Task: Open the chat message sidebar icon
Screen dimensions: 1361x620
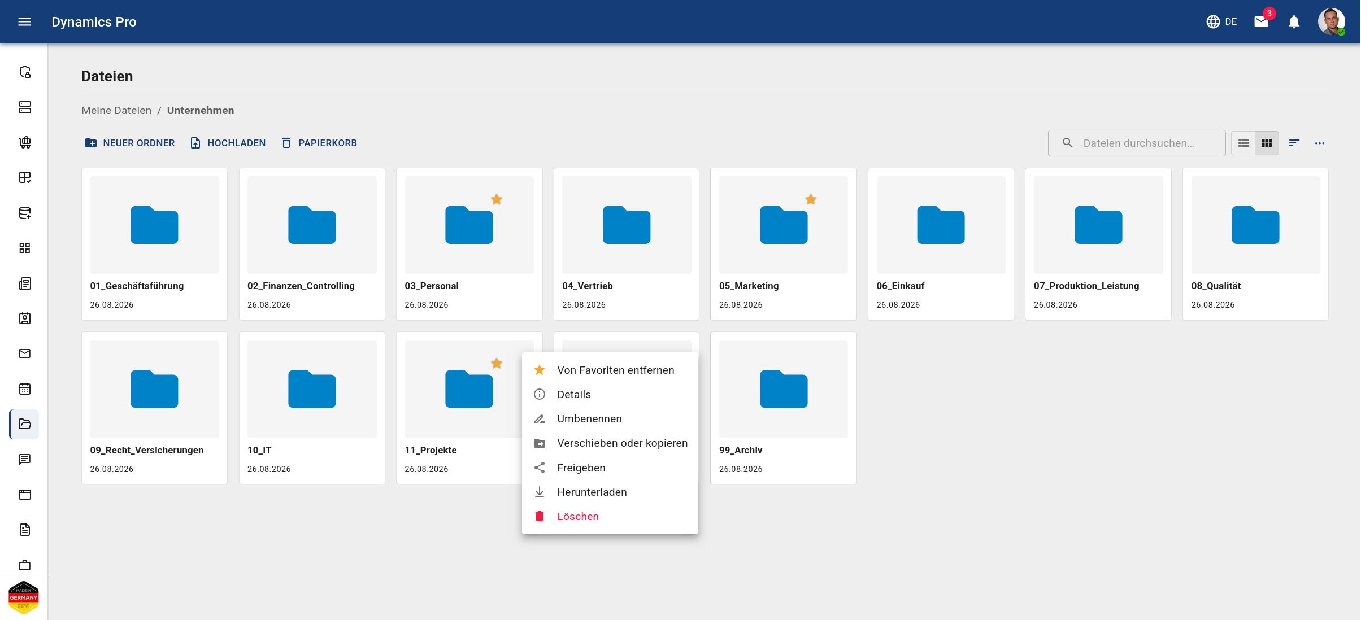Action: (x=25, y=460)
